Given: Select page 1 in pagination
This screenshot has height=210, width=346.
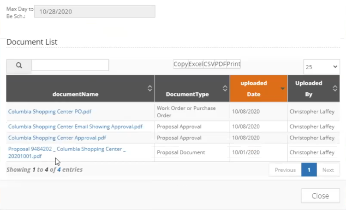Looking at the screenshot, I should pos(309,170).
